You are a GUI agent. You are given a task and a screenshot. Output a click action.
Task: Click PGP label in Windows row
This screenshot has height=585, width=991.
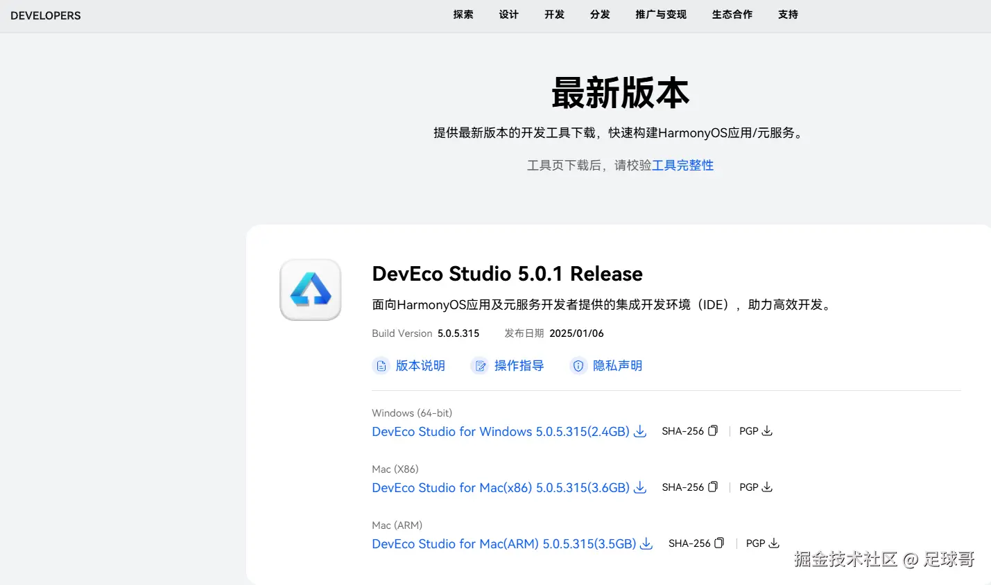749,431
